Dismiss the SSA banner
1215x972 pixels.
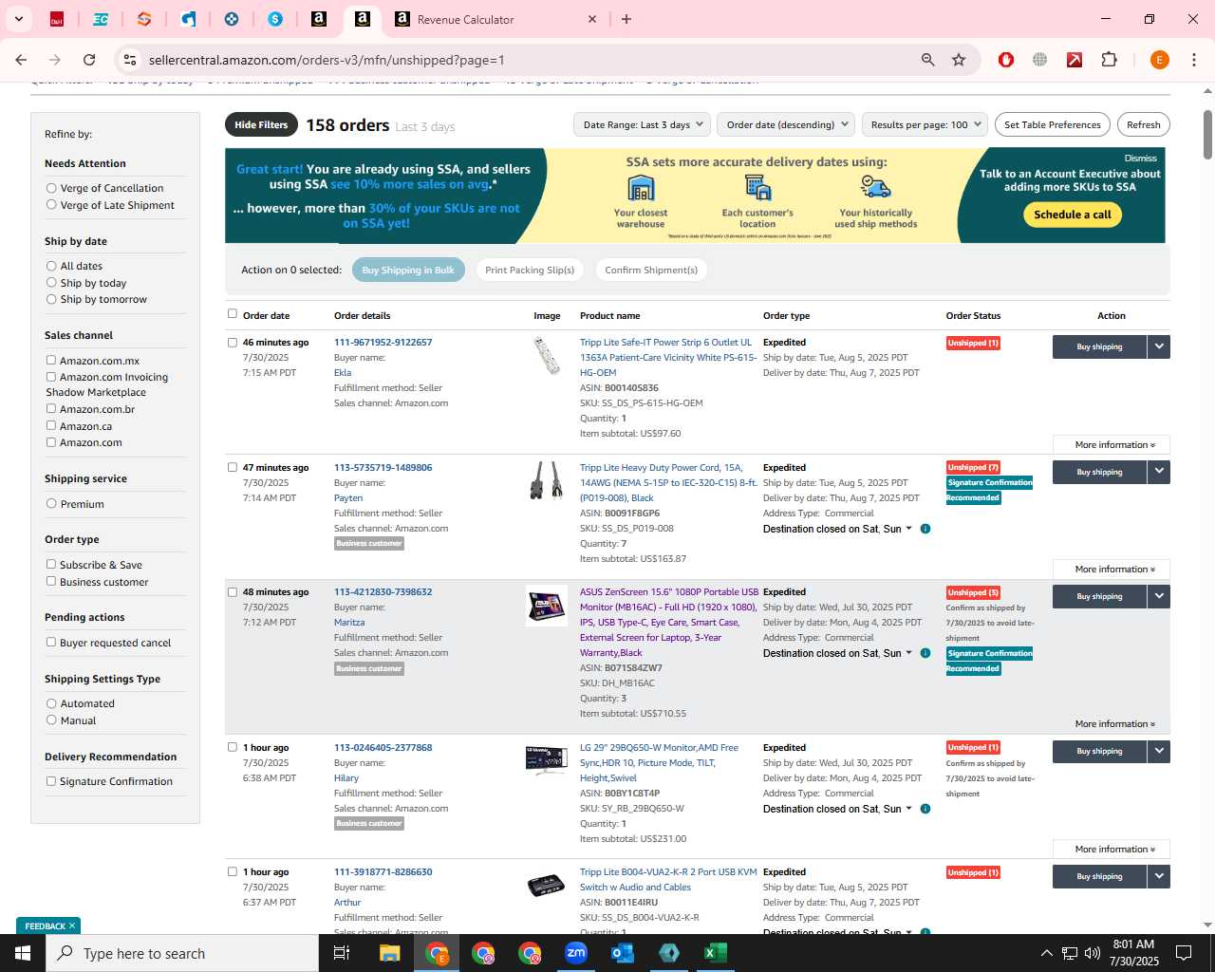[1140, 159]
